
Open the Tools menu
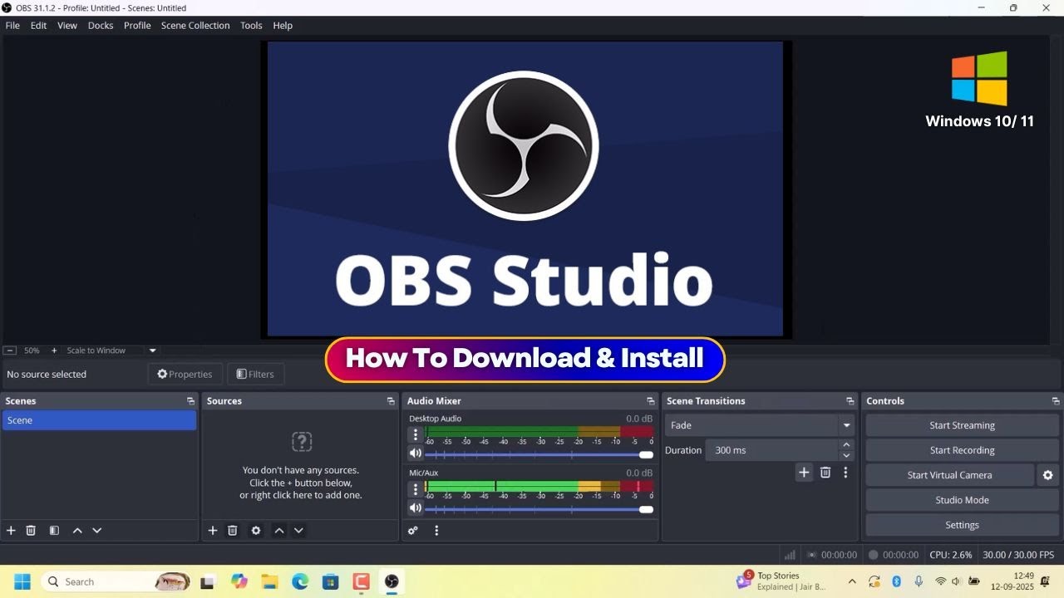click(x=251, y=26)
